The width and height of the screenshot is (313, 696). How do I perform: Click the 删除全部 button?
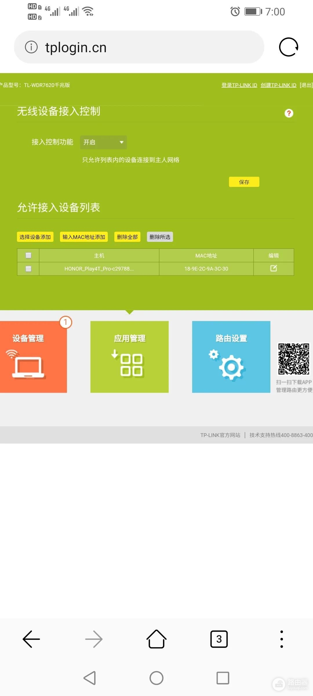click(127, 237)
